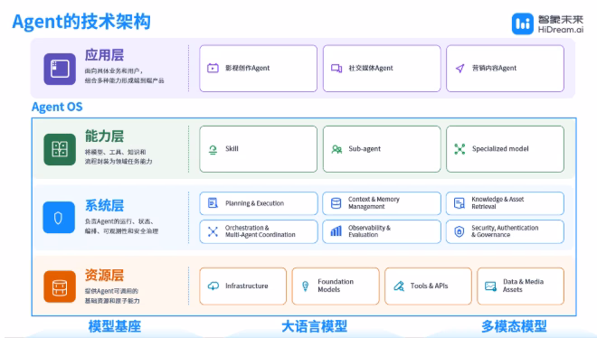
Task: Click the bar chart icon for Observability & Evaluation
Action: coord(336,231)
